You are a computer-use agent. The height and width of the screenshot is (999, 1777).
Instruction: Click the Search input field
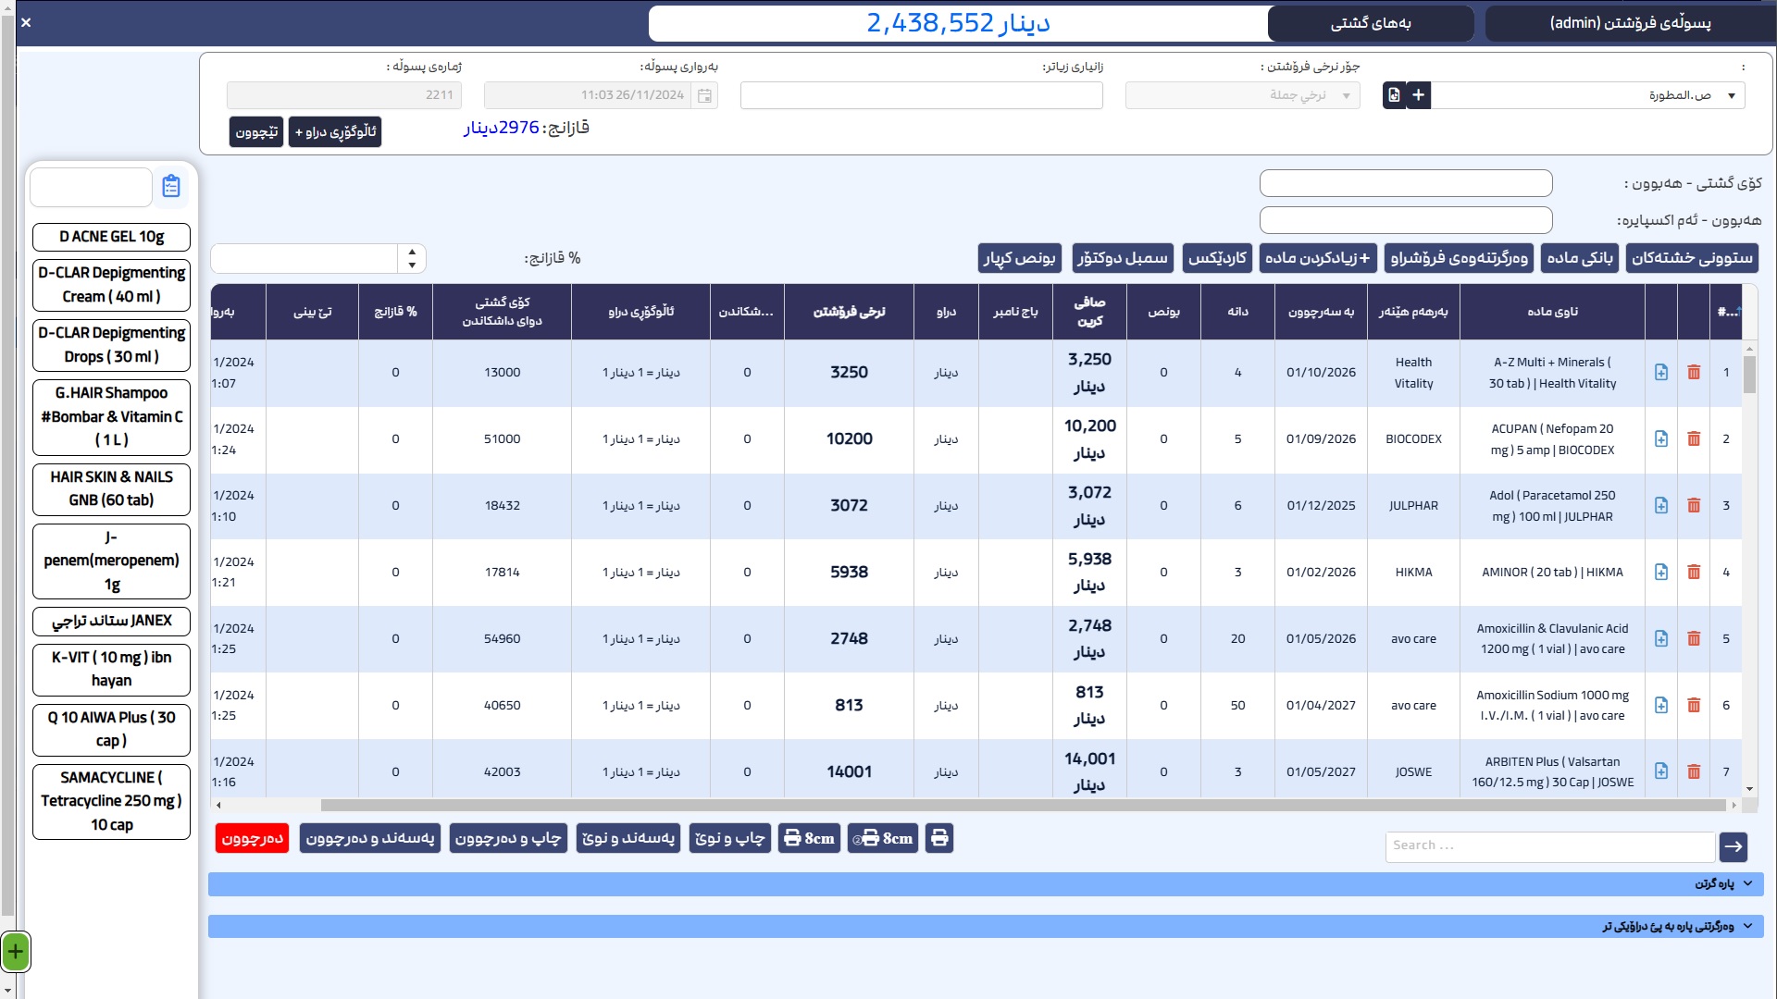[1549, 845]
